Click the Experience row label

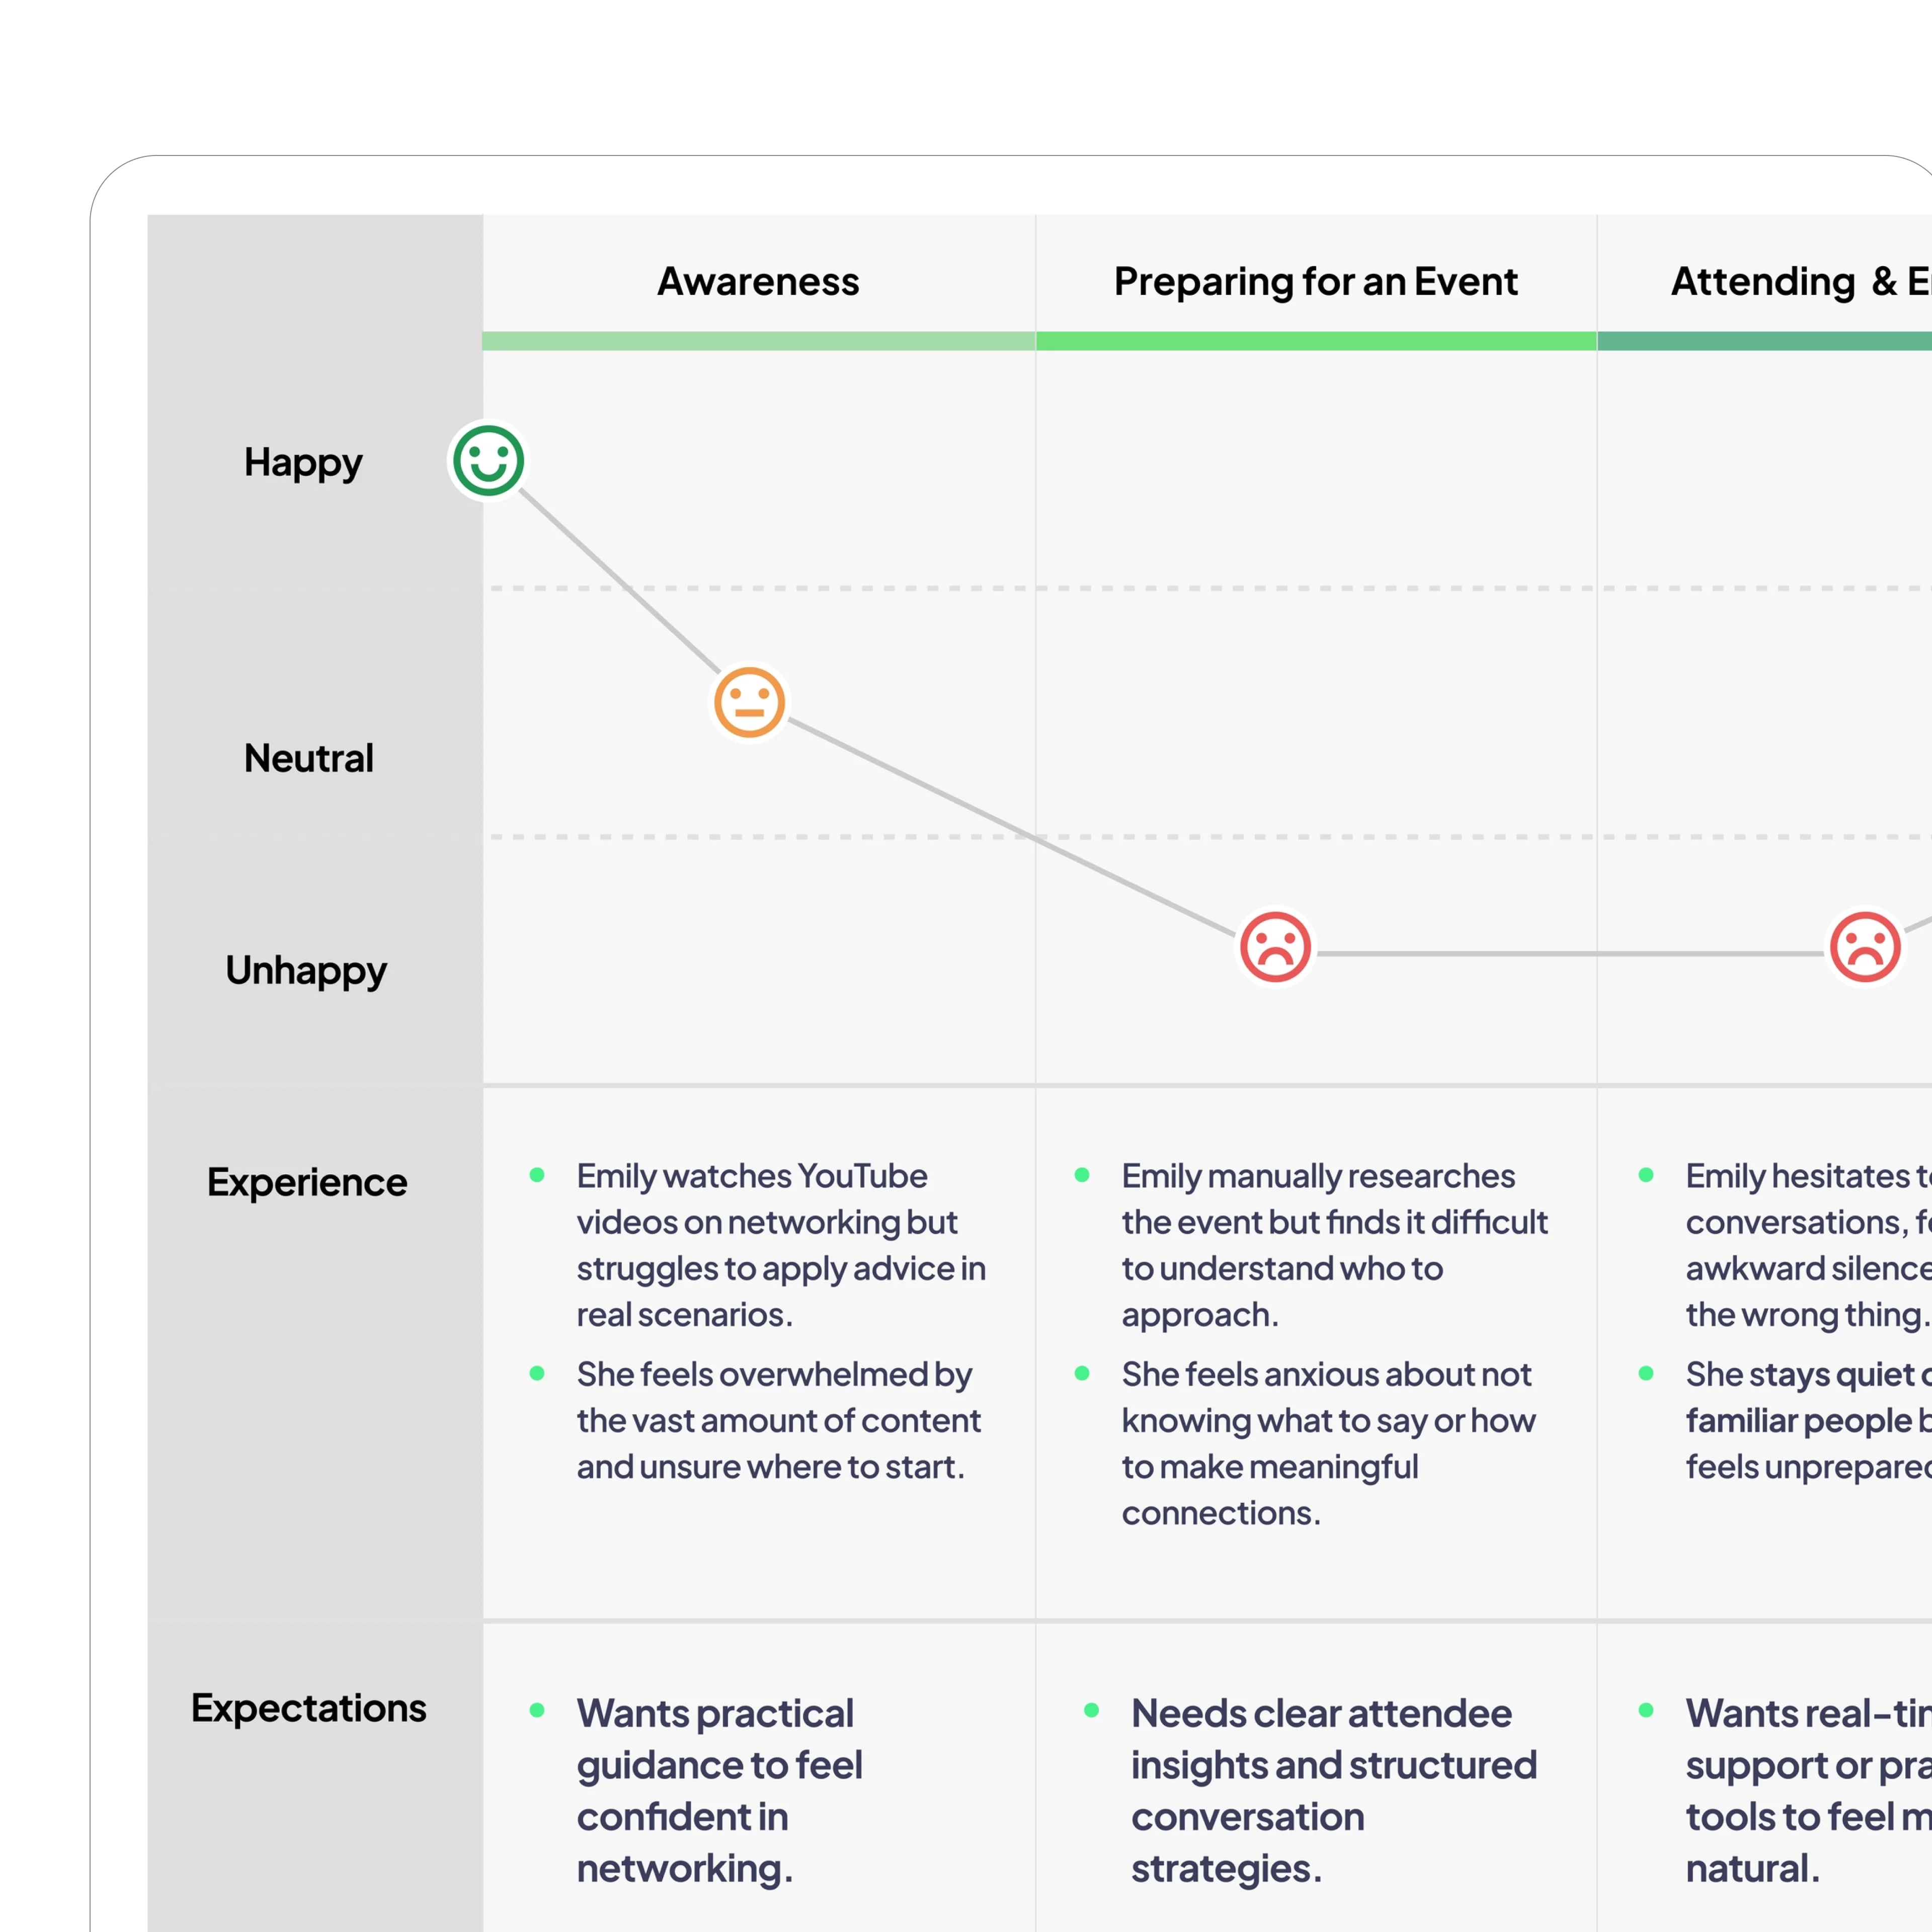[307, 1182]
